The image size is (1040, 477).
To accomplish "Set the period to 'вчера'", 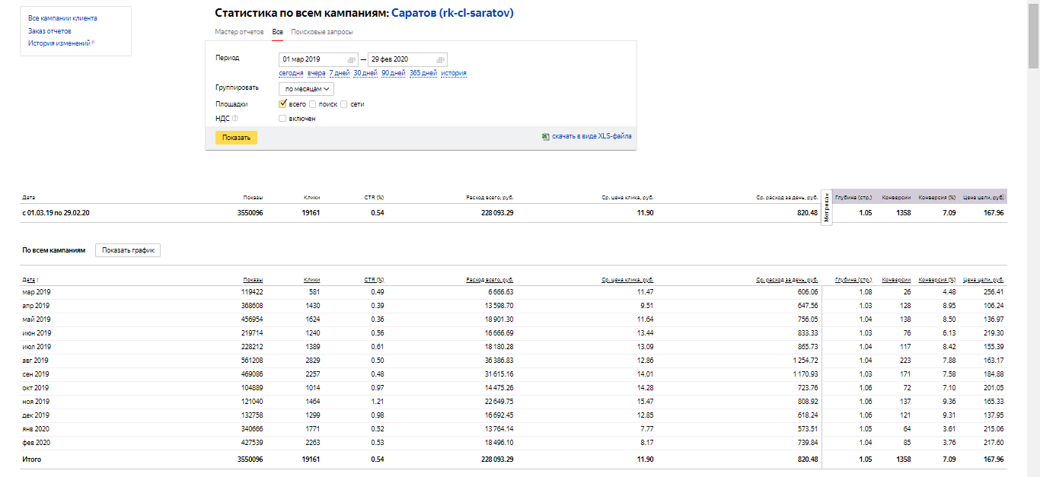I will tap(317, 73).
